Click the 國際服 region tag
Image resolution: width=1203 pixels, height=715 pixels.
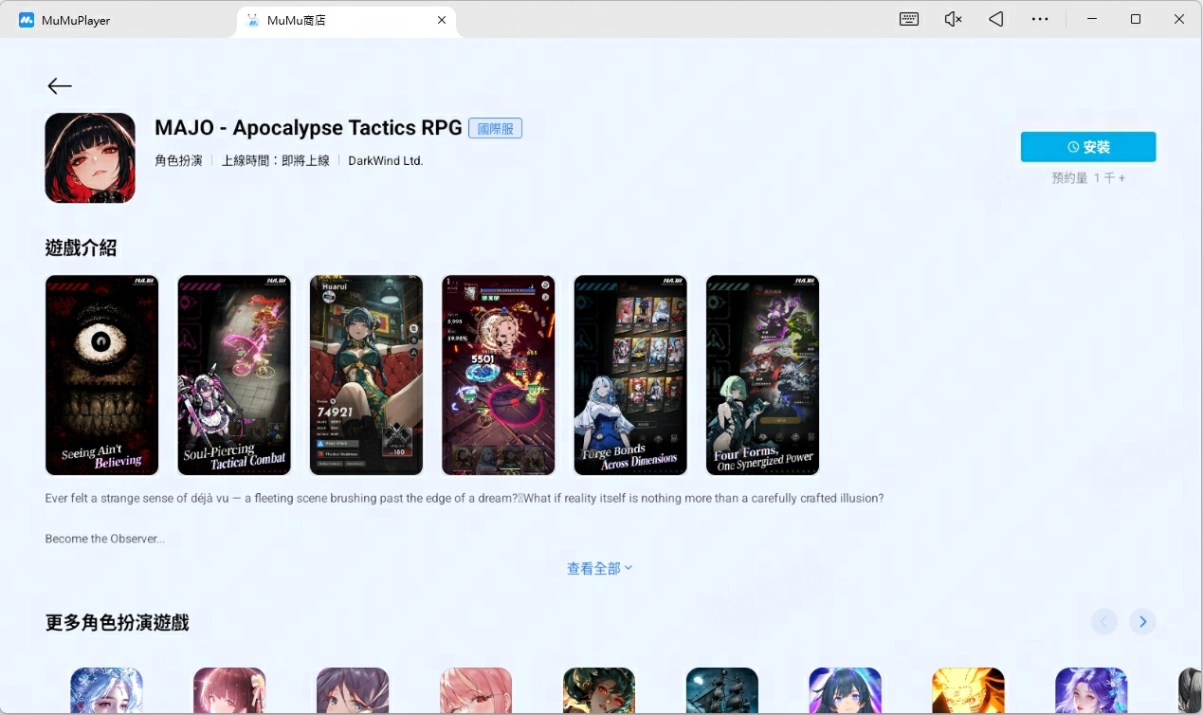(x=495, y=128)
